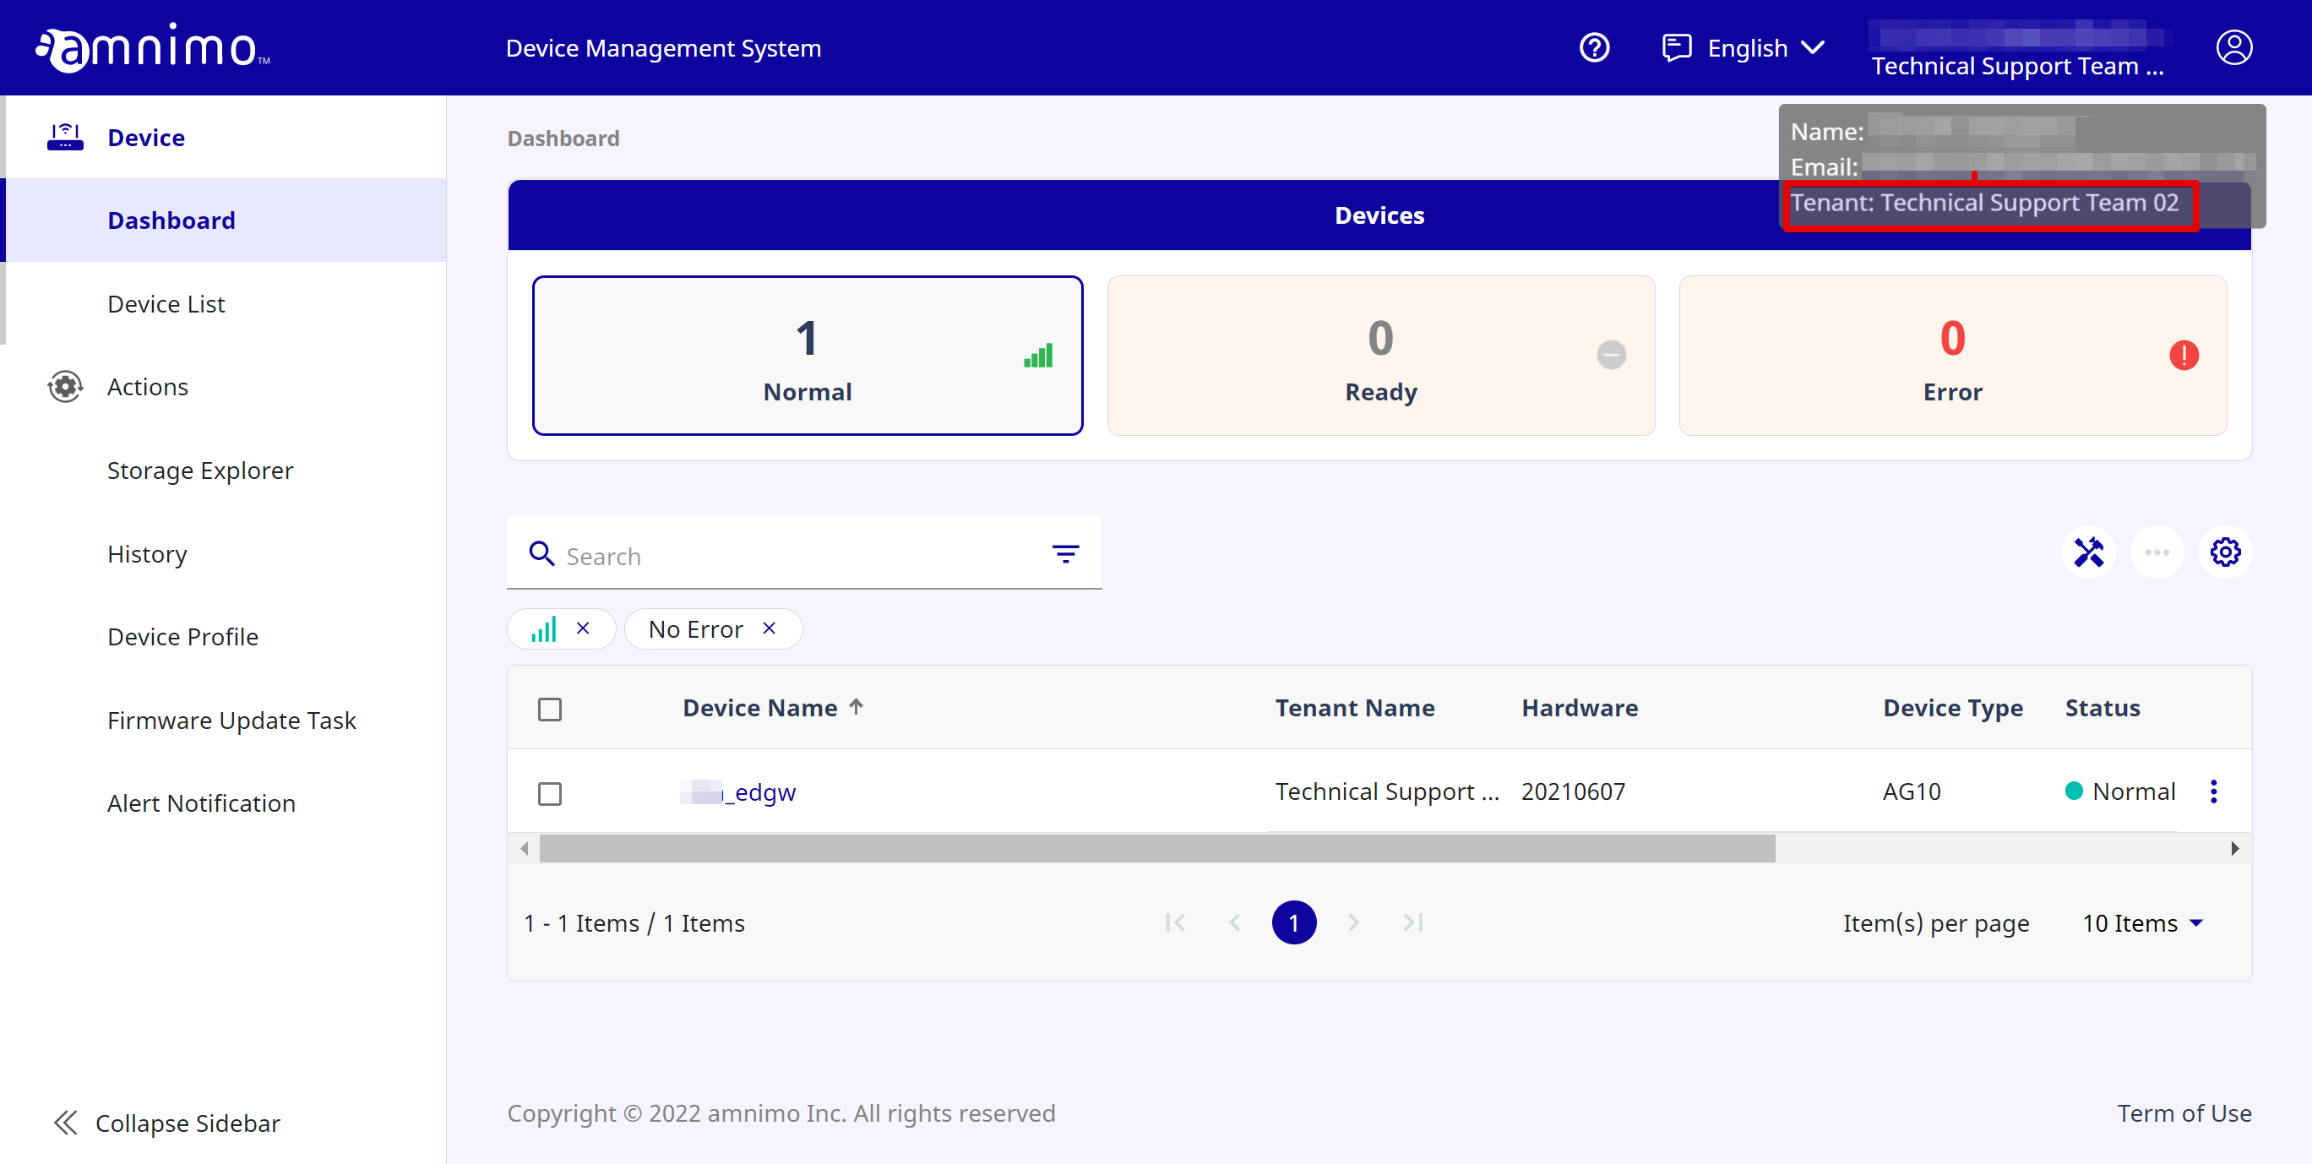2312x1164 pixels.
Task: Switch to the Dashboard menu item
Action: [x=171, y=220]
